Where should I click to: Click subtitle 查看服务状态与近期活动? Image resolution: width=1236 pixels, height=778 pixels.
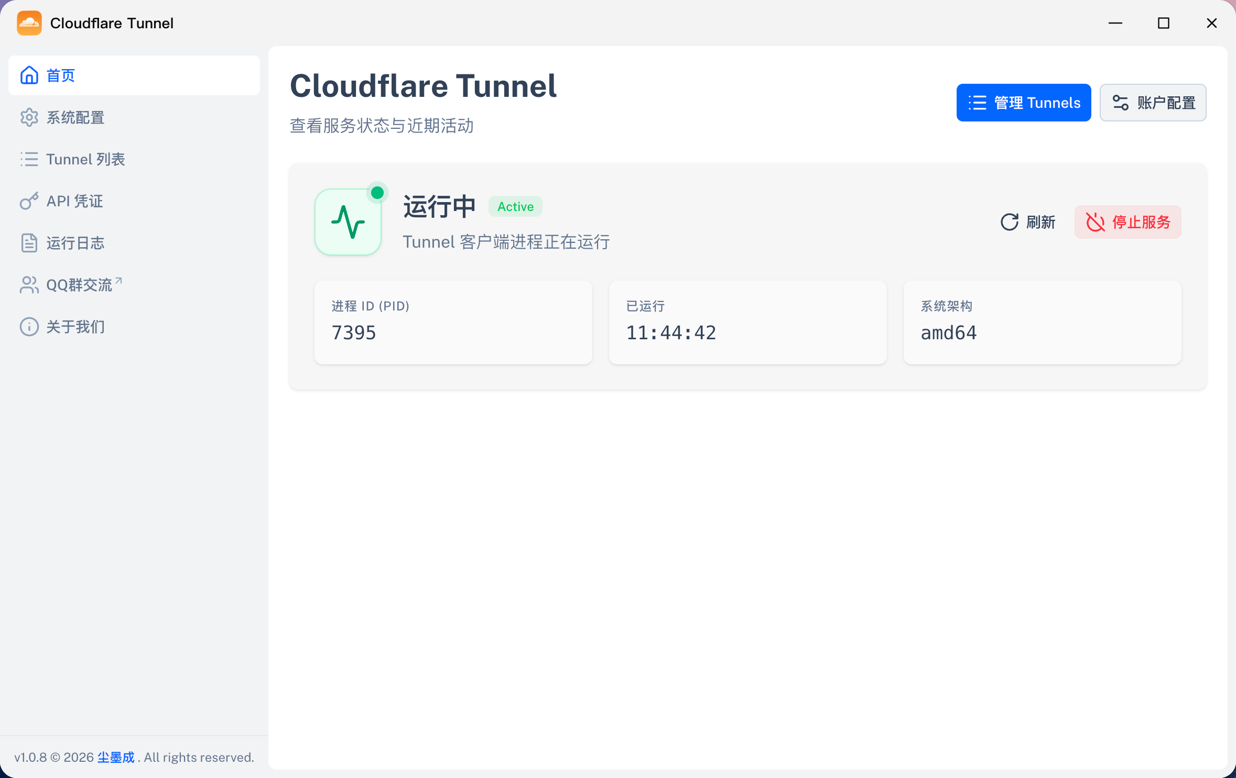(x=382, y=126)
